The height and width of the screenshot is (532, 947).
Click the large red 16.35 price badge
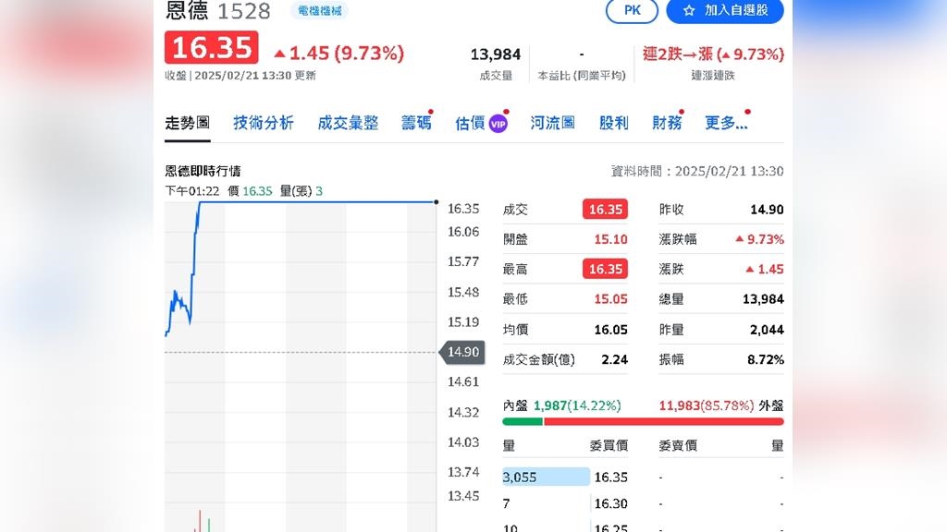[x=212, y=48]
